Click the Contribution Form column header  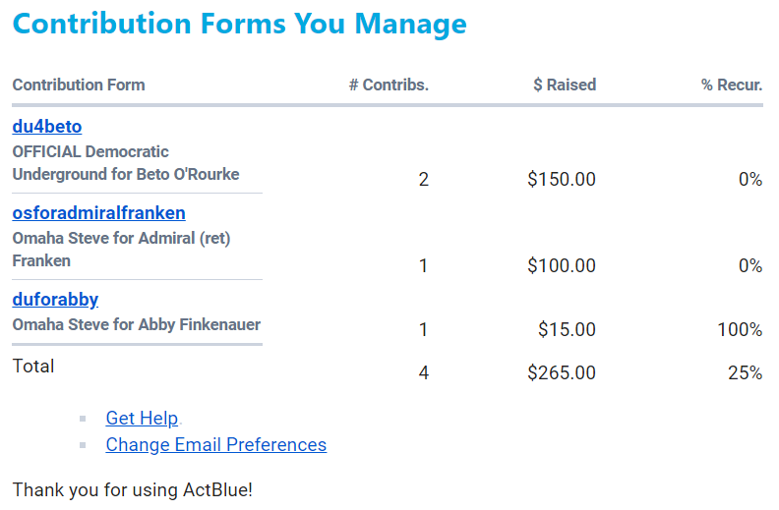click(79, 85)
